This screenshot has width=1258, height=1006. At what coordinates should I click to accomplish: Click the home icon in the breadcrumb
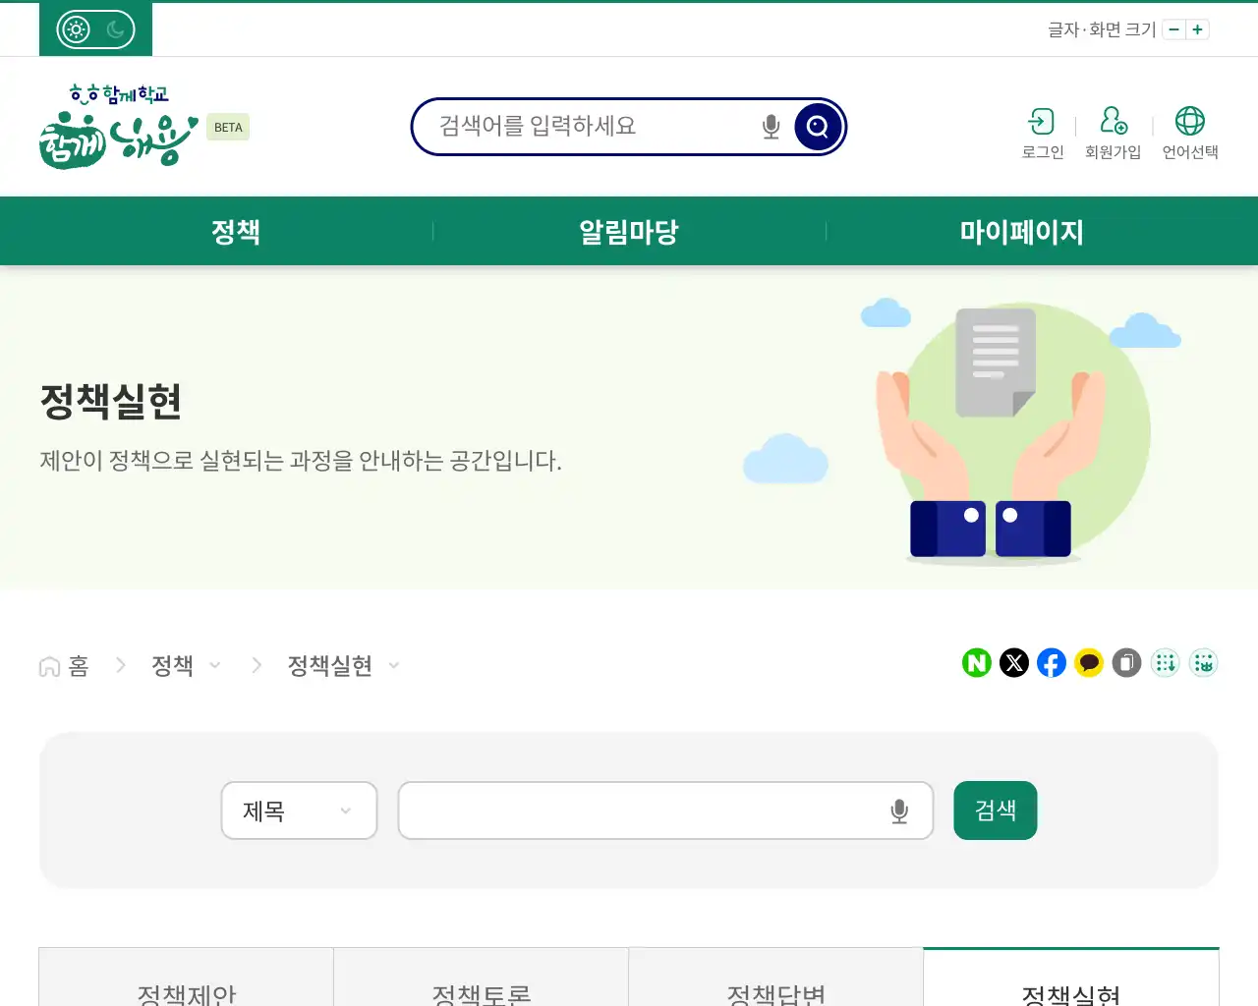[x=48, y=665]
